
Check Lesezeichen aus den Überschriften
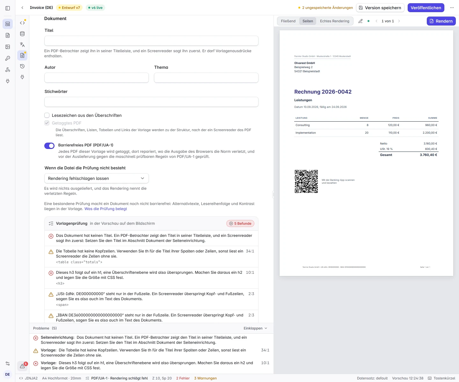pos(47,115)
